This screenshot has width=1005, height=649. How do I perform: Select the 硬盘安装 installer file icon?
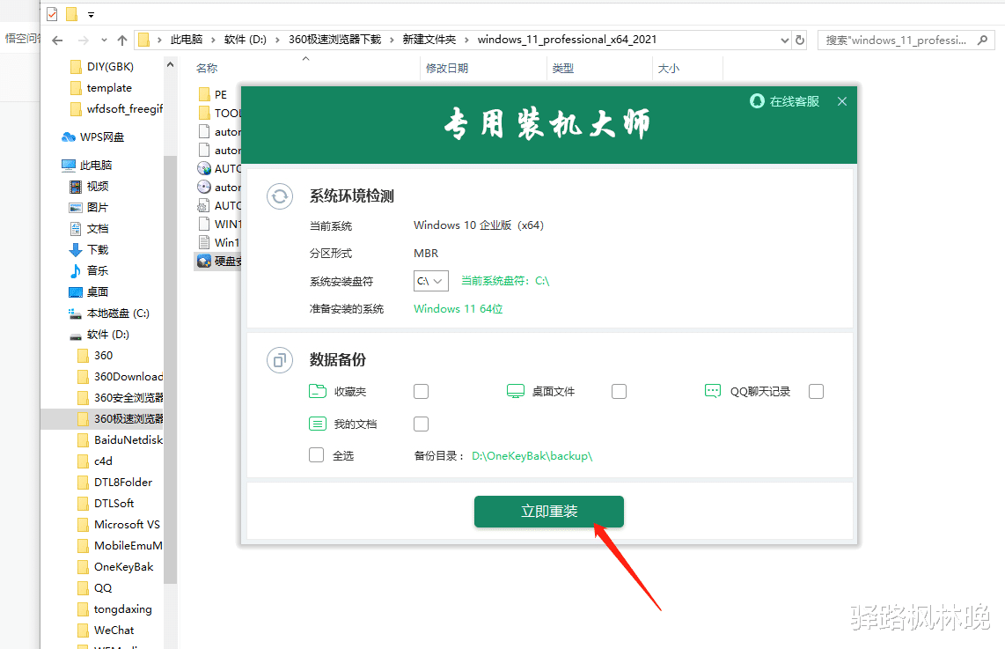click(x=205, y=261)
